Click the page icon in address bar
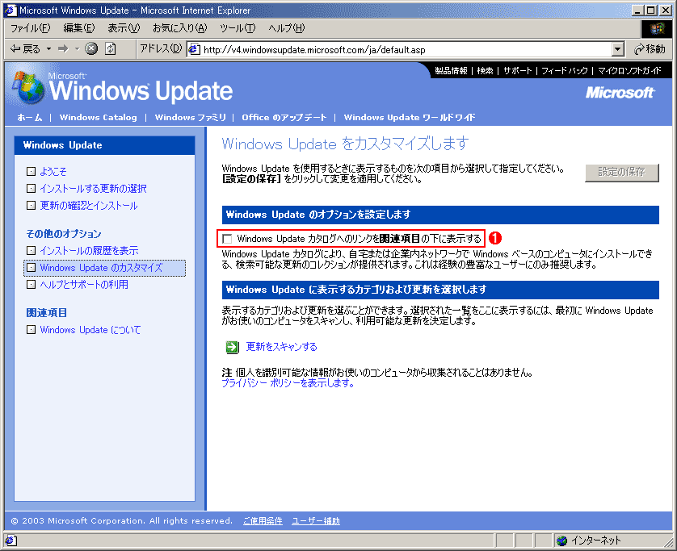This screenshot has height=551, width=677. (x=194, y=49)
